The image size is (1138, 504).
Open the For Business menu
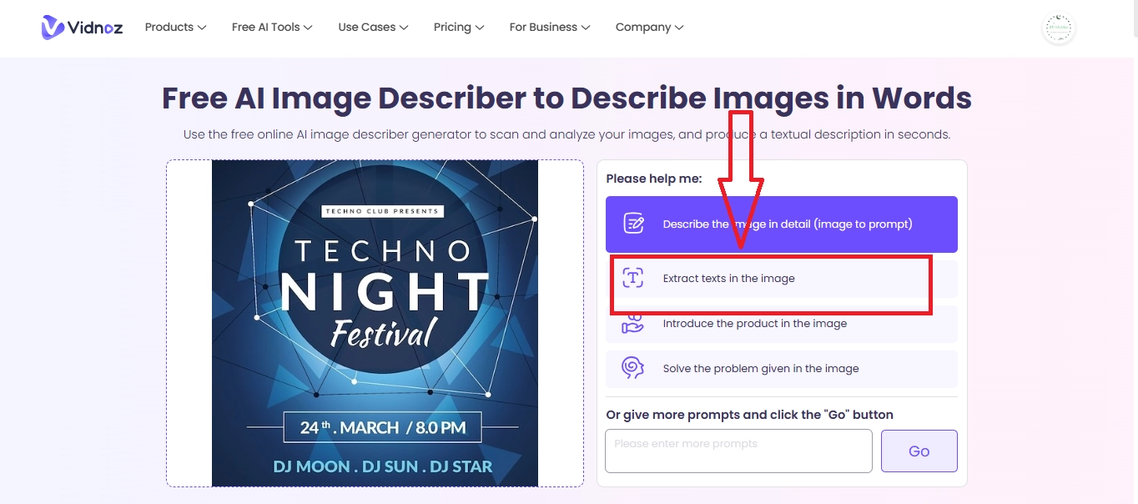[549, 28]
